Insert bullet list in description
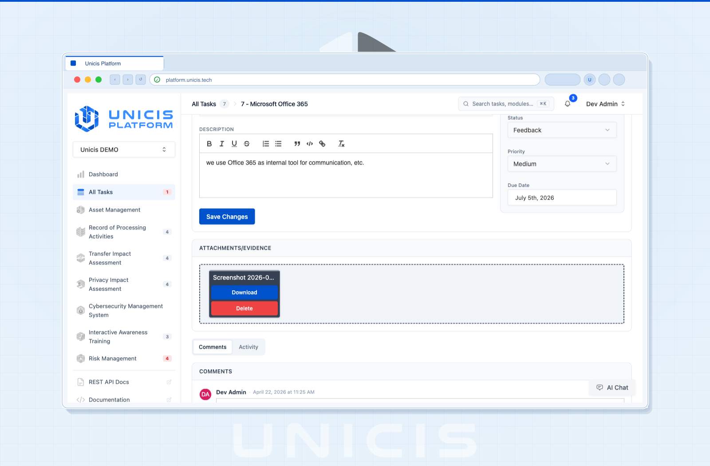Viewport: 710px width, 466px height. (x=278, y=144)
